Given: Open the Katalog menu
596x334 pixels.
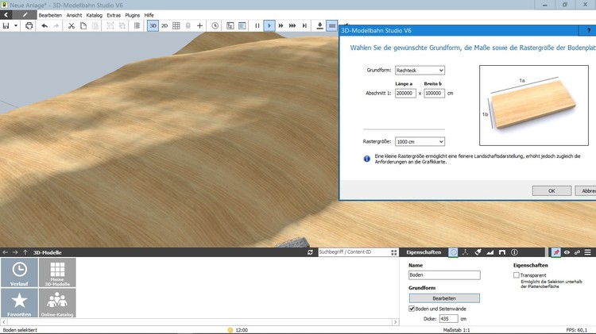Looking at the screenshot, I should [x=94, y=15].
